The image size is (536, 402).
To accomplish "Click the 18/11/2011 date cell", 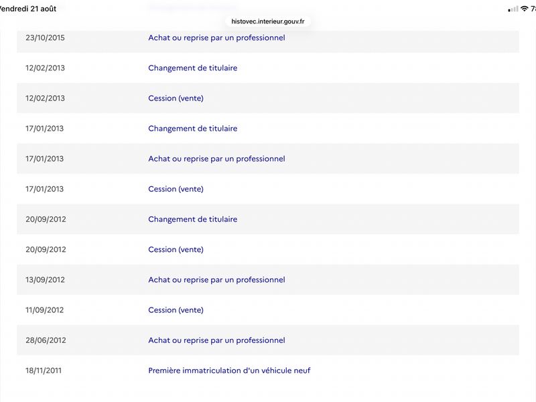I will (44, 371).
